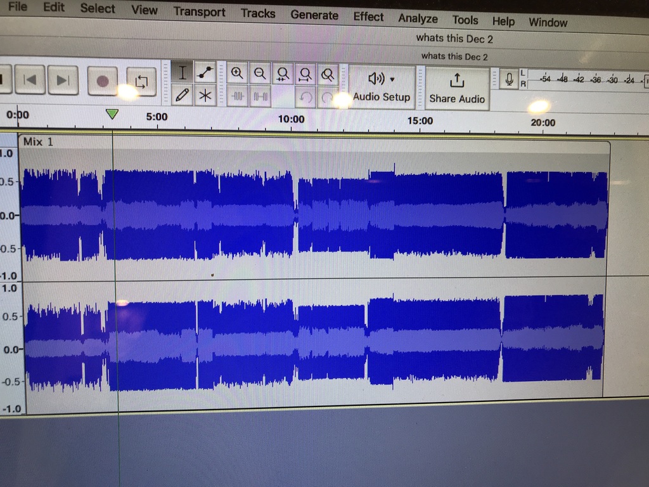This screenshot has width=649, height=487.
Task: Click the Redo icon
Action: (328, 98)
